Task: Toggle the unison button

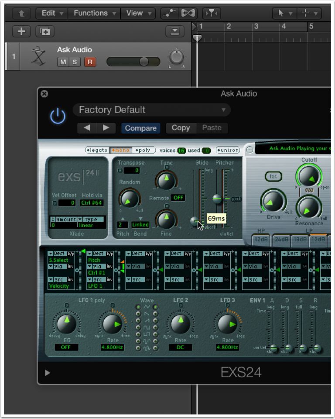Action: 228,150
